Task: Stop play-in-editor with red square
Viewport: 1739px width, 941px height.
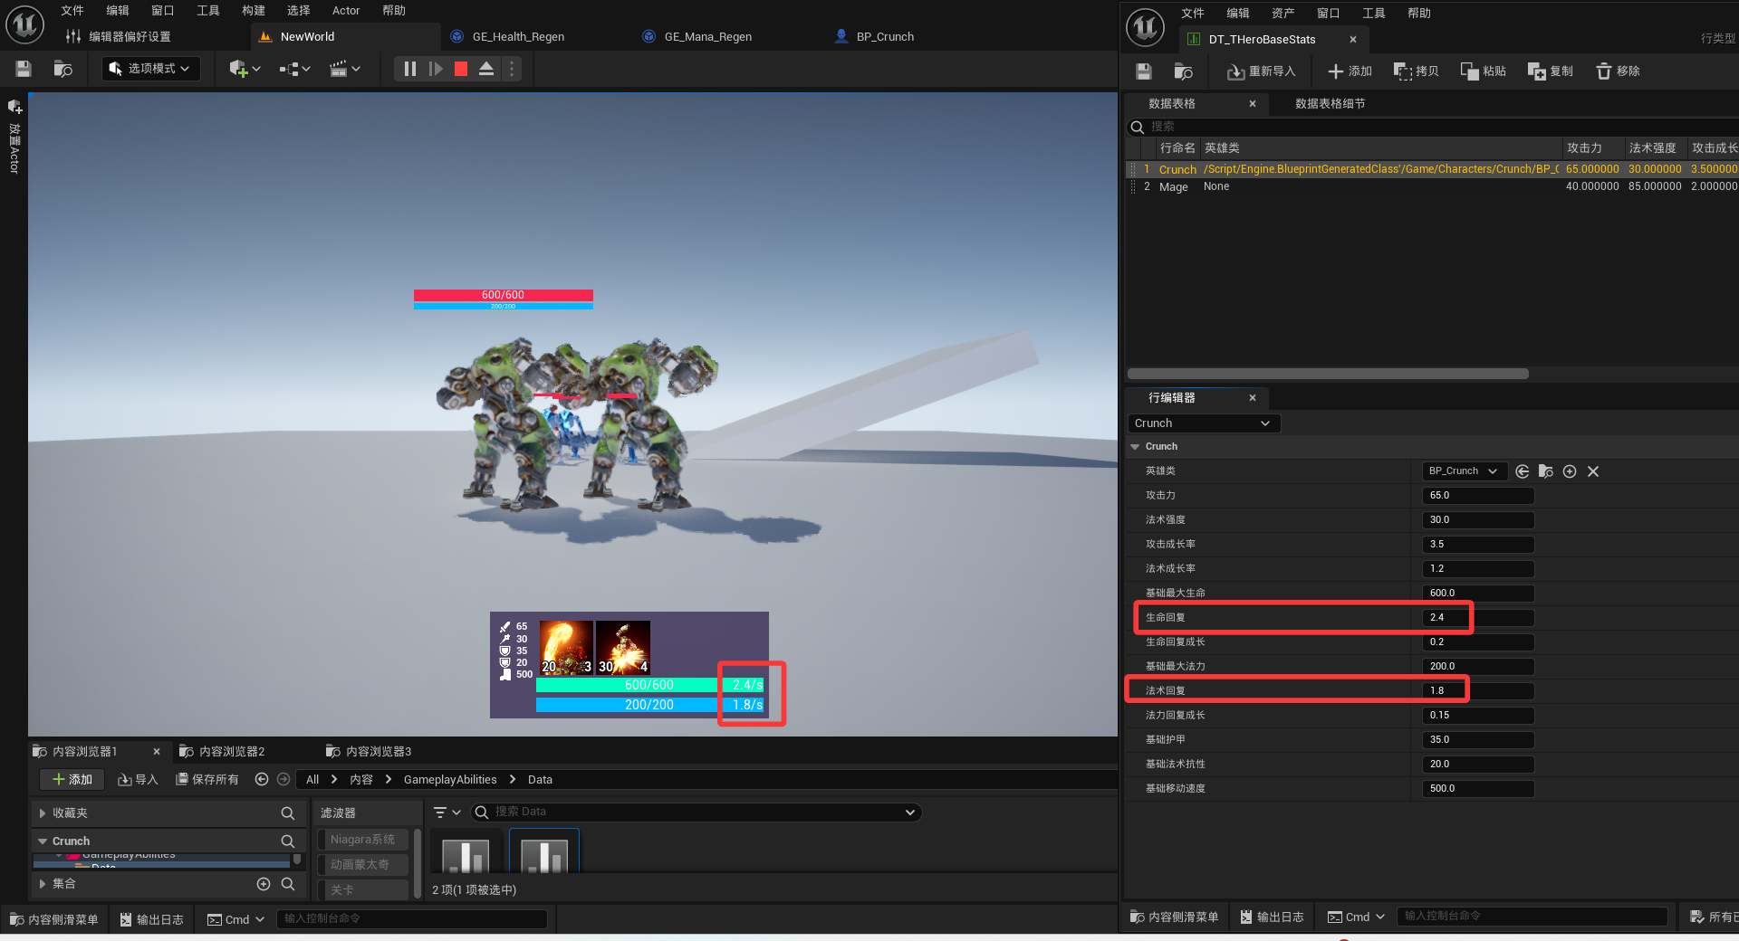Action: tap(461, 69)
